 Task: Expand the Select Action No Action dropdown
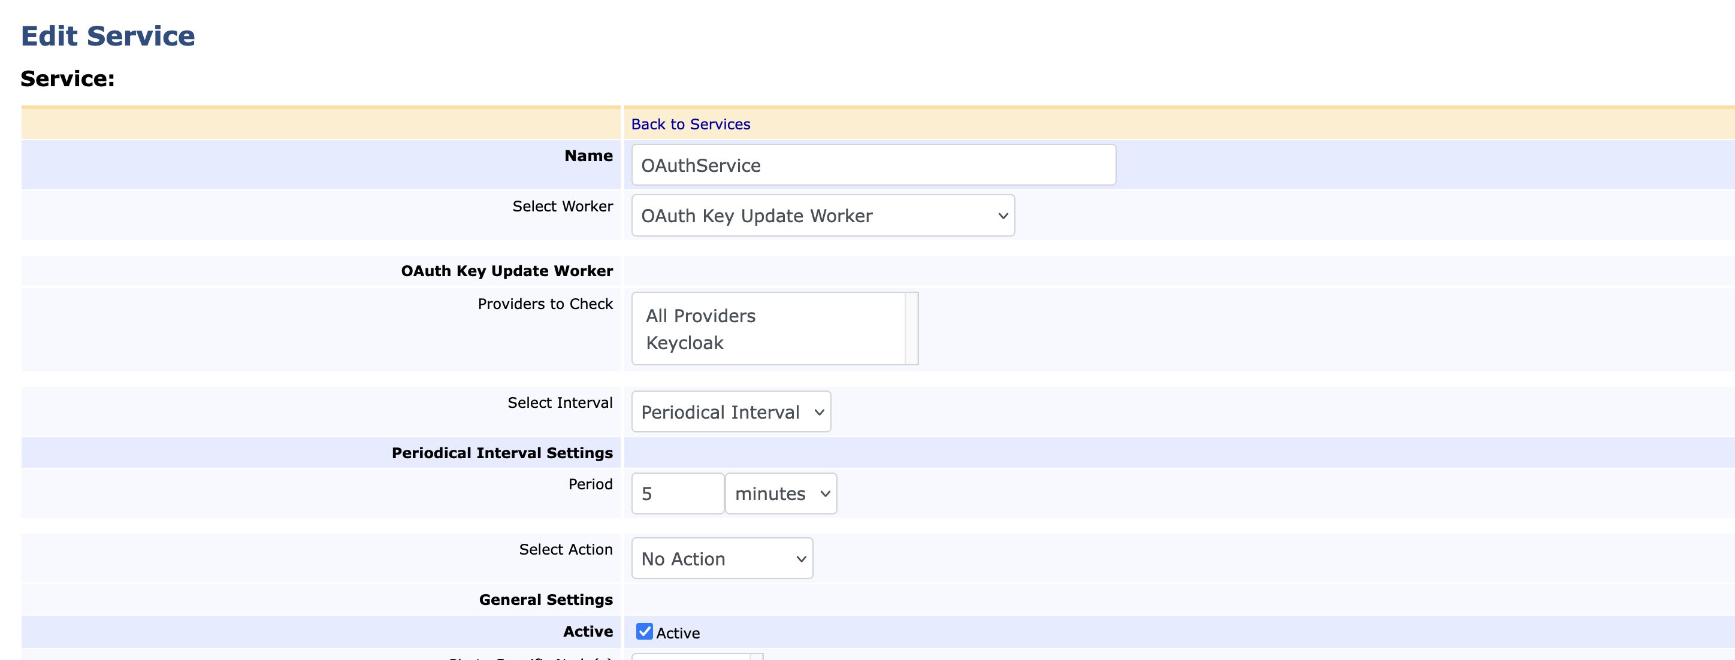[721, 559]
